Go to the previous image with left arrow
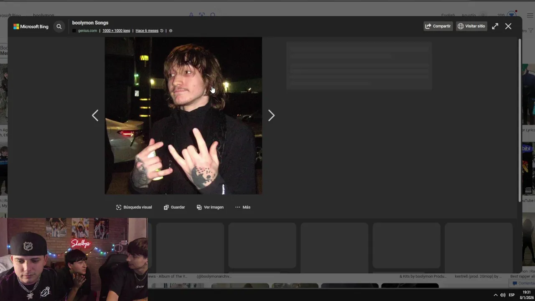535x301 pixels. (x=95, y=115)
